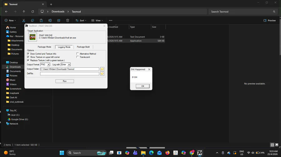
Task: Show hidden system tray icons
Action: click(217, 153)
